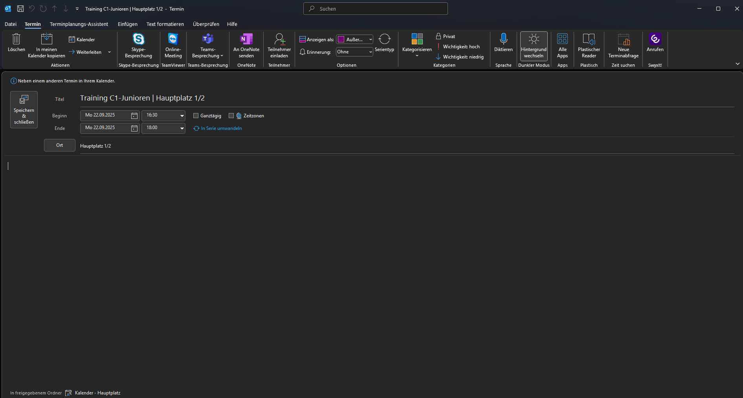Click the Swyxit Anrufen icon
The height and width of the screenshot is (398, 743).
tap(655, 39)
